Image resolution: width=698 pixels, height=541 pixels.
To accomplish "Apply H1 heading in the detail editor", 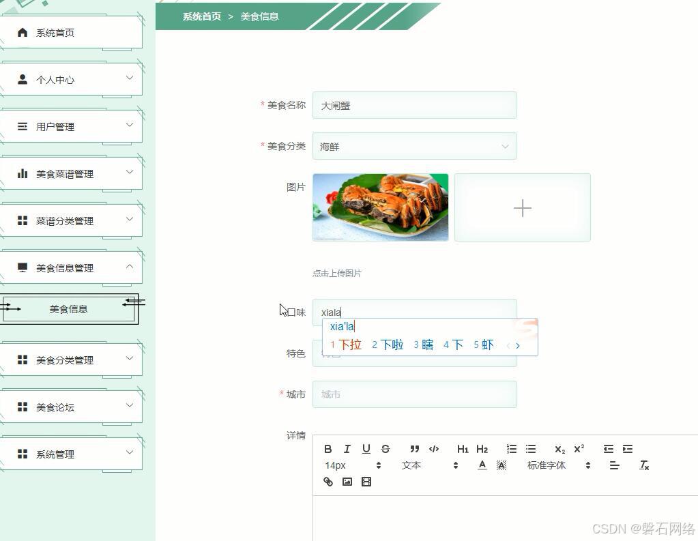I will (x=463, y=449).
